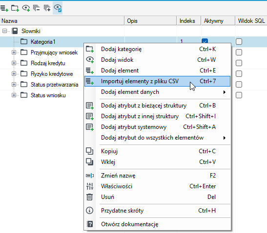Click the folder icon of Rodzaj kredytu

(24, 63)
